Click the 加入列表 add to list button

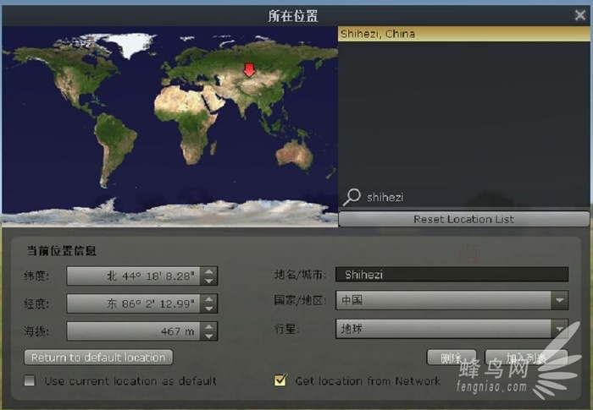[525, 358]
